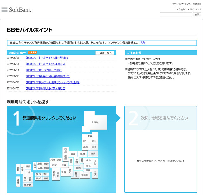Select 秋田 prefecture tile
Viewport: 203px width, 195px height.
(86, 141)
